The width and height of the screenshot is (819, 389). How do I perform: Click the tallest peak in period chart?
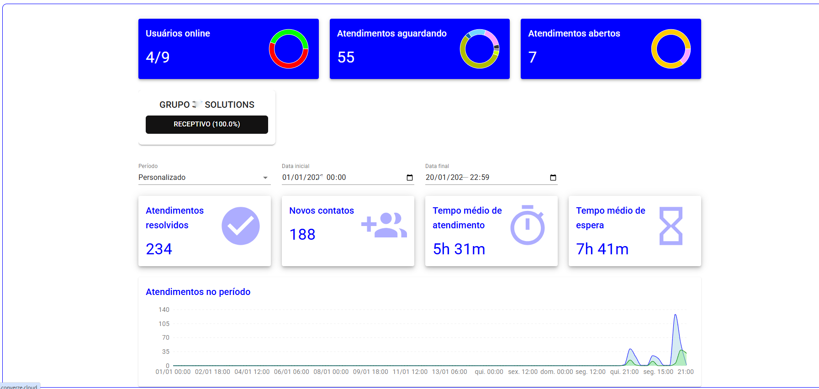[675, 315]
